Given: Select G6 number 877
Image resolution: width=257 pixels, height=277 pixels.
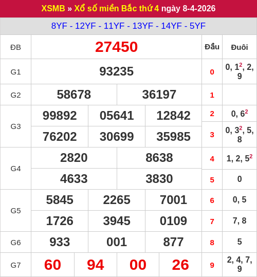Looking at the screenshot, I should 173,242.
